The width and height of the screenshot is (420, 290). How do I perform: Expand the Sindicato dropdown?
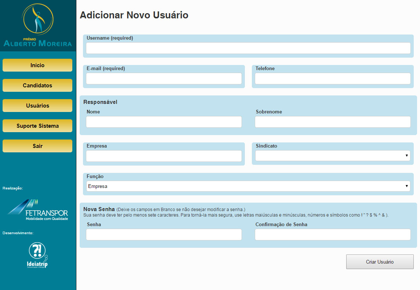point(333,156)
